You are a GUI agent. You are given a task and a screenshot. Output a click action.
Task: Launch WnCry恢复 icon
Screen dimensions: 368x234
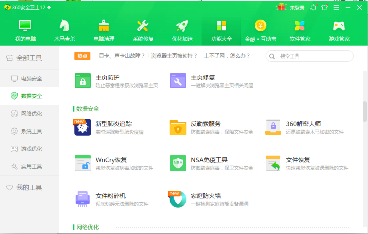(x=83, y=163)
